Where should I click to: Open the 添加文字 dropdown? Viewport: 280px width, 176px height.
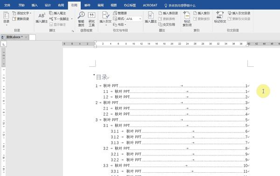[22, 13]
